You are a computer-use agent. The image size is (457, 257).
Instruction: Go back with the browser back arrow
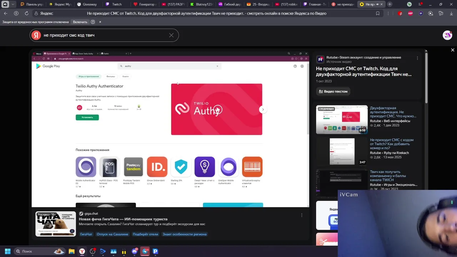pyautogui.click(x=5, y=13)
